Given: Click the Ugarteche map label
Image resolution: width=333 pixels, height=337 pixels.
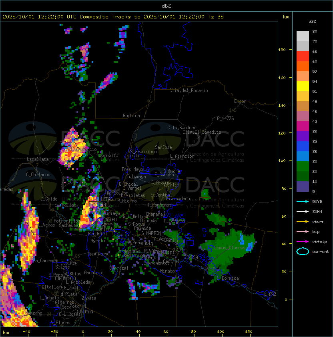Looking at the screenshot, I should (x=99, y=254).
